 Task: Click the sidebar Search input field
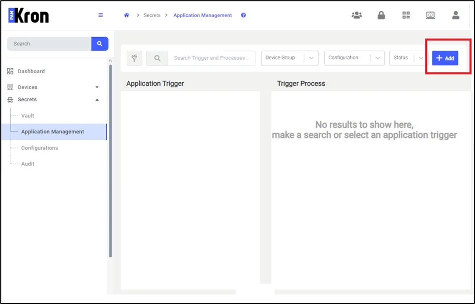coord(49,44)
